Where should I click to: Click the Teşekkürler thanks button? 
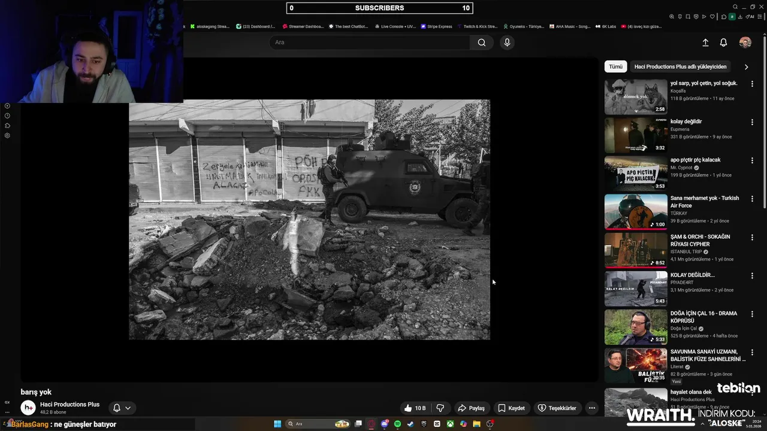pyautogui.click(x=557, y=408)
